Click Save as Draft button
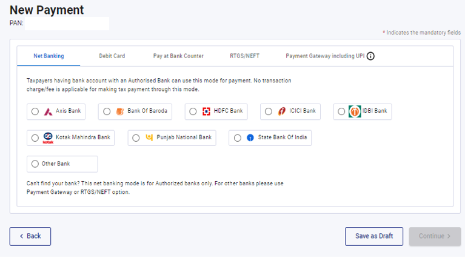Screen dimensions: 465x261 (x=373, y=236)
